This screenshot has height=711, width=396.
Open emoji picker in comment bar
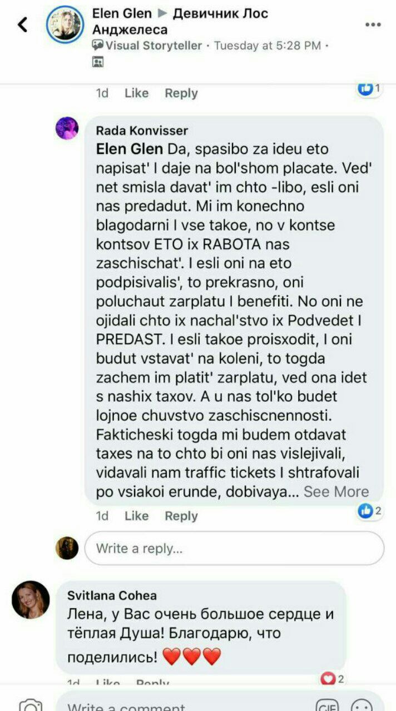click(x=362, y=706)
